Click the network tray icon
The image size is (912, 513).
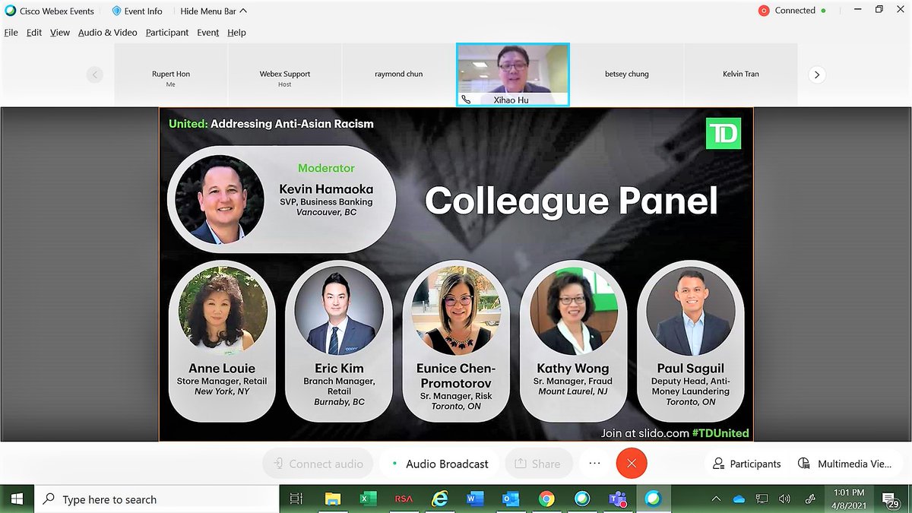[x=762, y=499]
